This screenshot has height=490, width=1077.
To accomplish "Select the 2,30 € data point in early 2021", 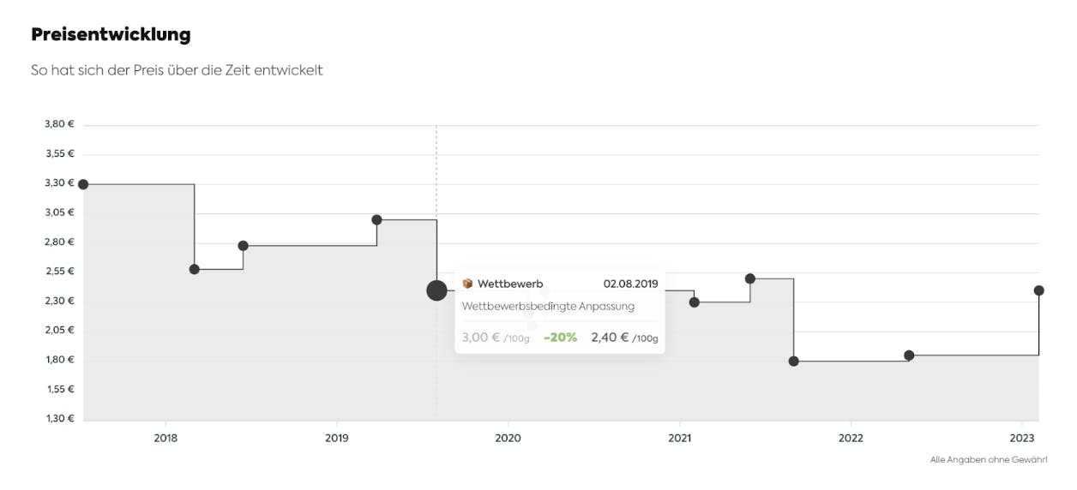I will (x=695, y=302).
